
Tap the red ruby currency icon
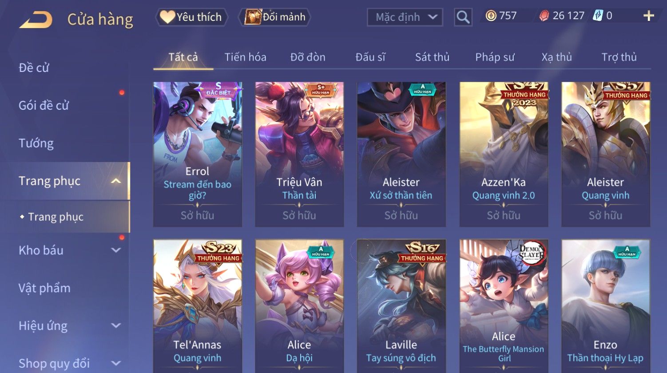pyautogui.click(x=544, y=16)
